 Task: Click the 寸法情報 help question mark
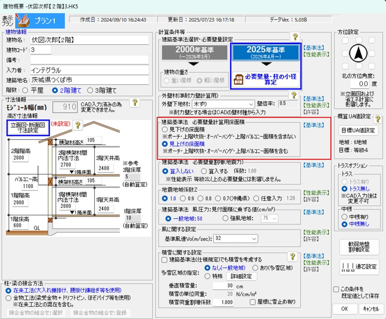135,102
